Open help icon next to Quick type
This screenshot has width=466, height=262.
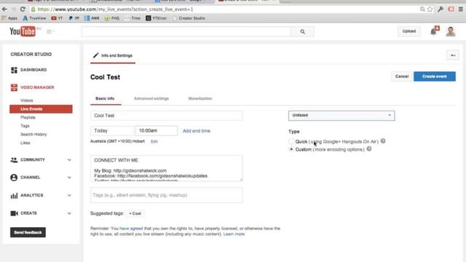point(383,141)
